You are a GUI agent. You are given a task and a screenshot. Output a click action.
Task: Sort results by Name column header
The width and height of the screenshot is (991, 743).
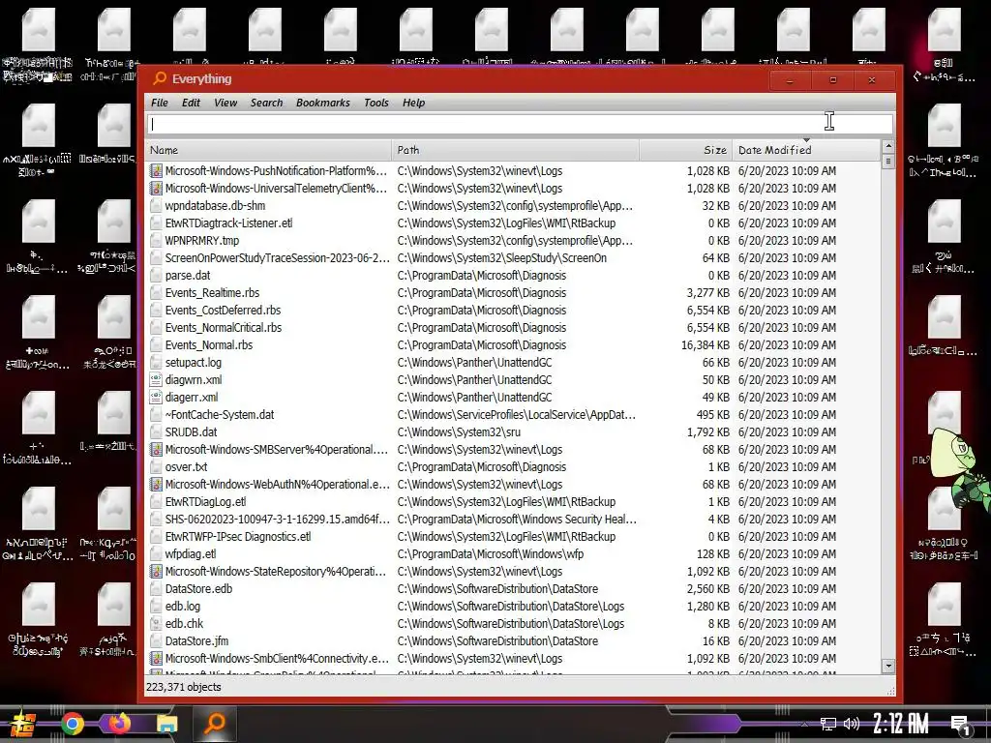(269, 150)
